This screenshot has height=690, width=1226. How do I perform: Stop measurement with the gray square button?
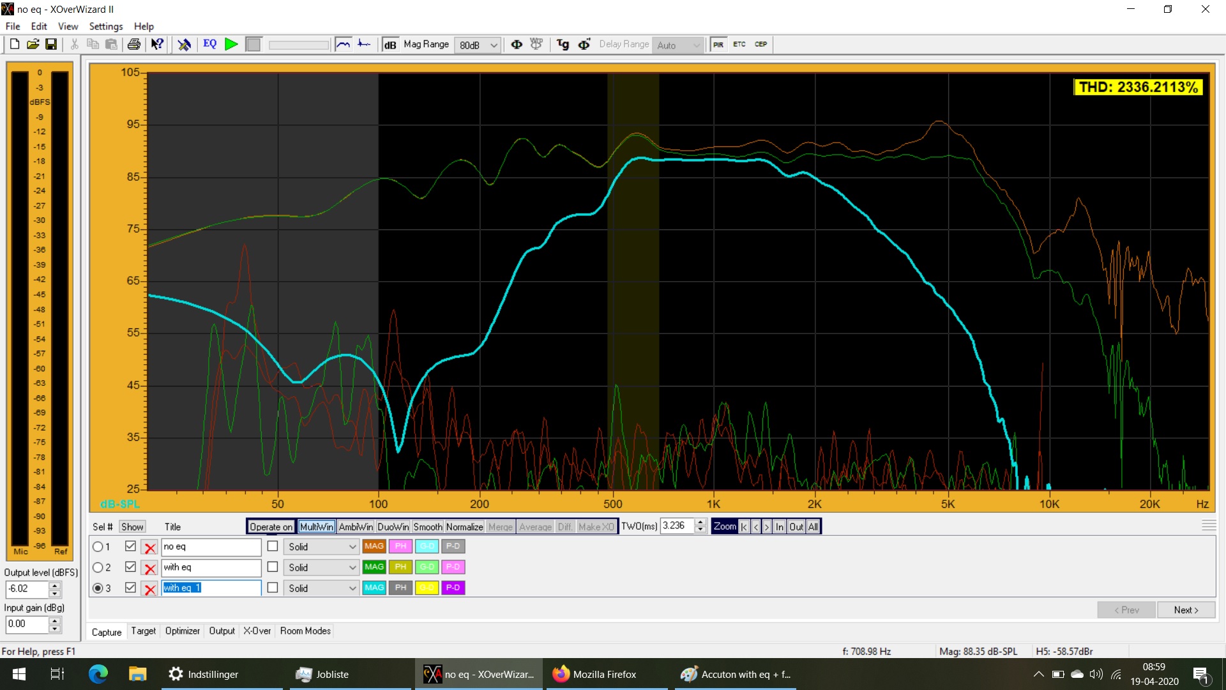pos(254,44)
